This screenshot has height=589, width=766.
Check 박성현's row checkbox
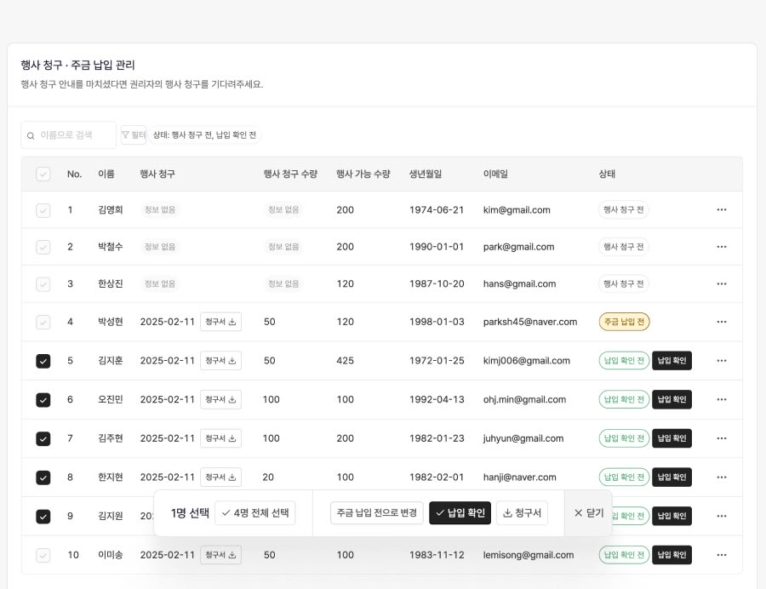43,322
